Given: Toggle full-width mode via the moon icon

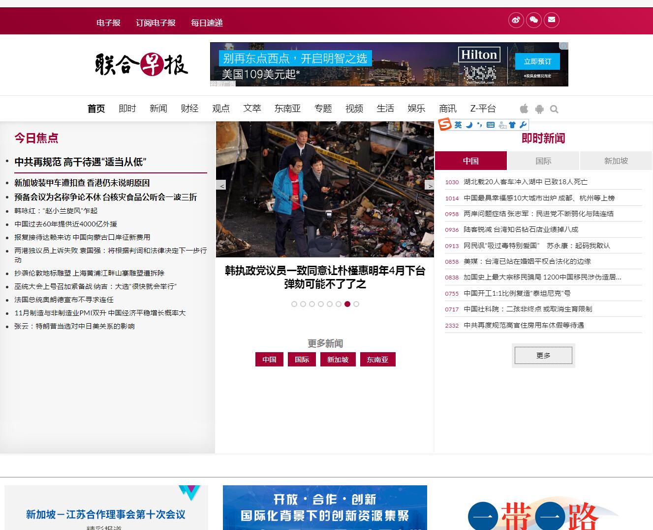Looking at the screenshot, I should [x=469, y=125].
